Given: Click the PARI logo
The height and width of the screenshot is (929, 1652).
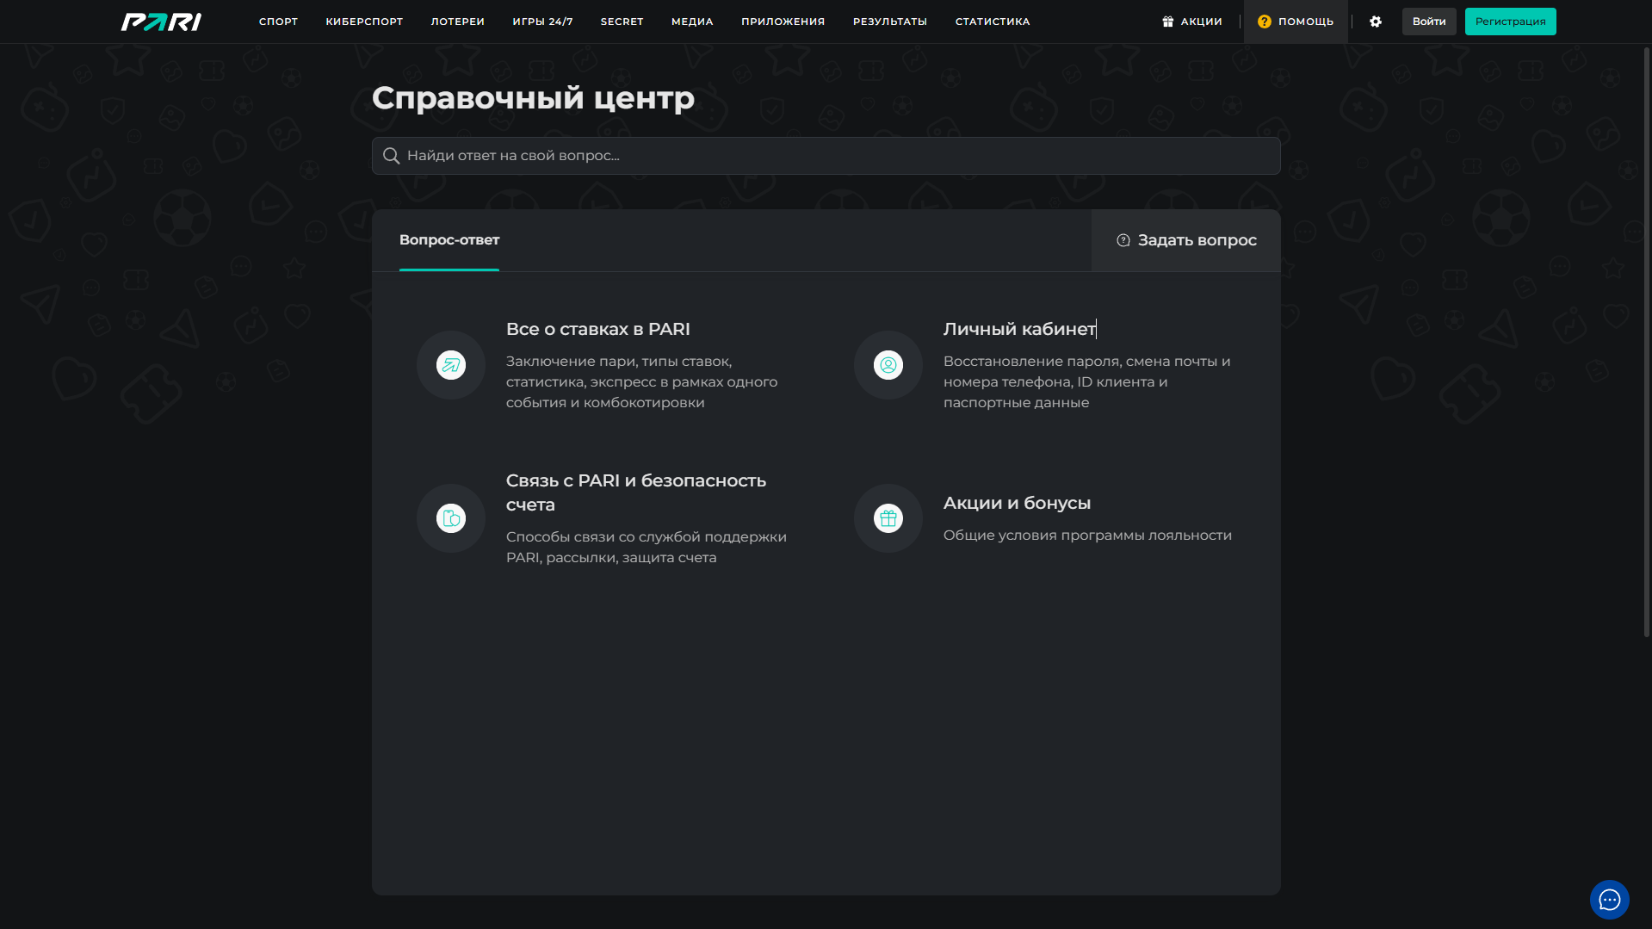Looking at the screenshot, I should (161, 22).
